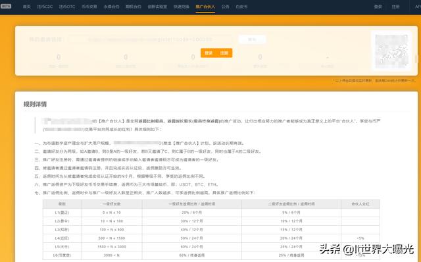421x262 pixels.
Task: Go to 创新实验室 page
Action: [157, 7]
